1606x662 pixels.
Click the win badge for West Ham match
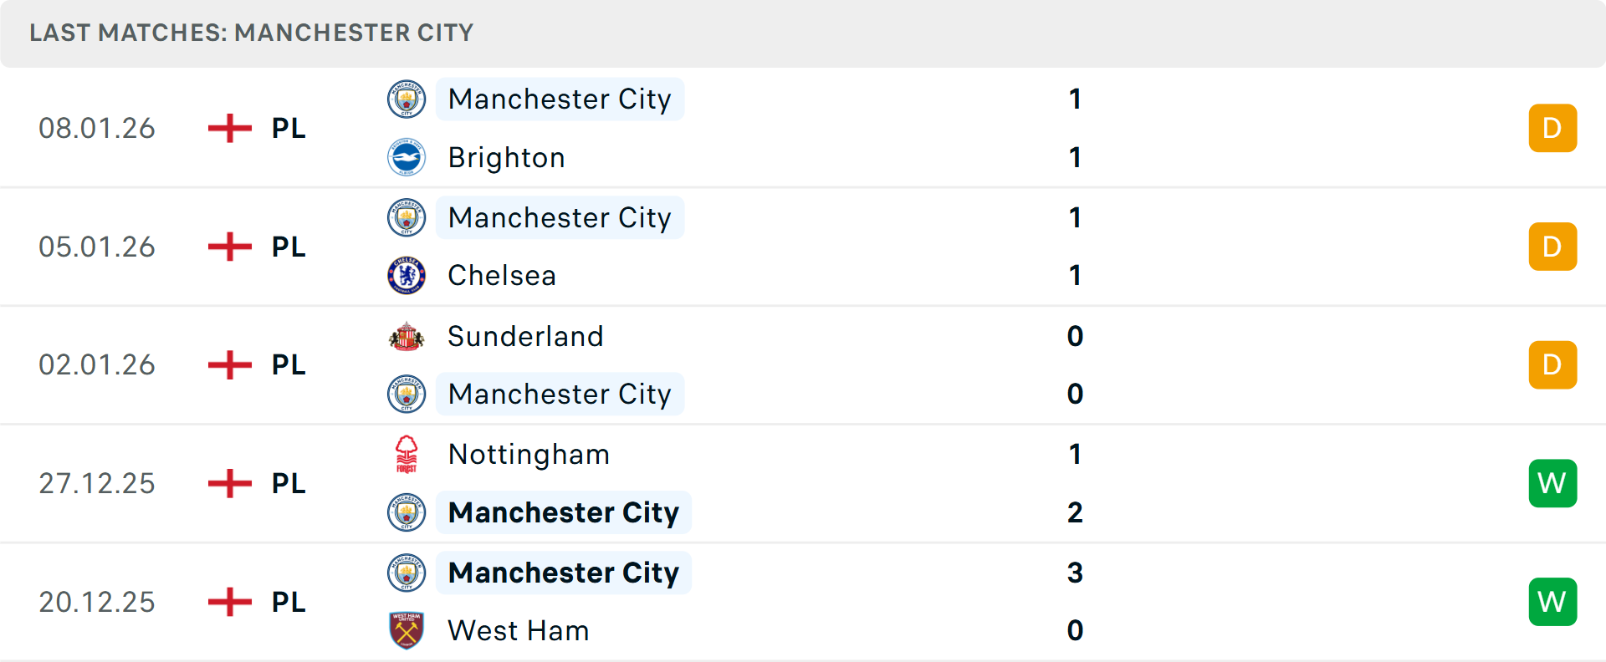1552,602
